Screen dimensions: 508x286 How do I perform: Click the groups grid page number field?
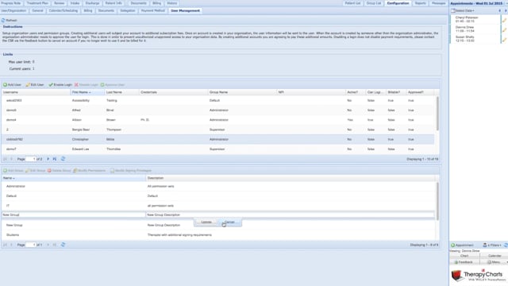point(31,245)
